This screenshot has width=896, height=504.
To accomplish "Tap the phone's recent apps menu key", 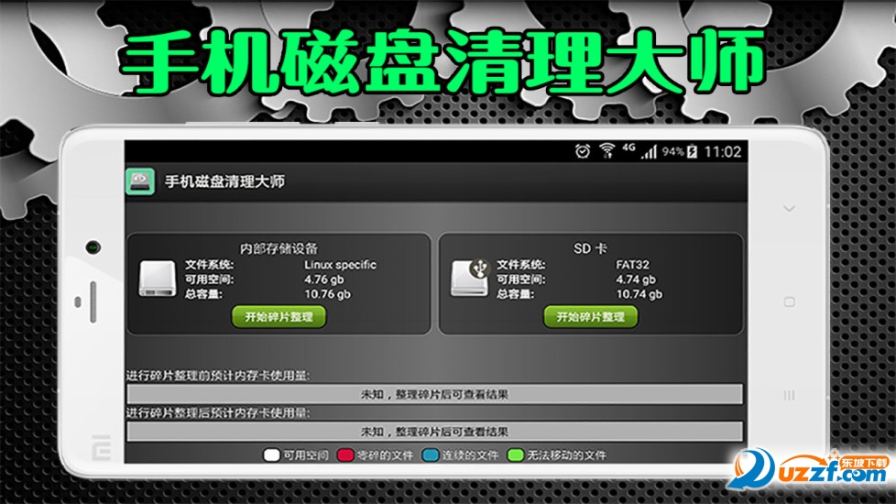I will click(x=789, y=395).
